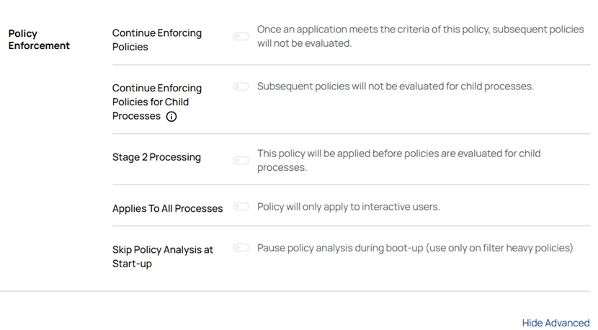Click the 'Policy will only apply to interactive users' text
This screenshot has height=330, width=598.
[348, 207]
